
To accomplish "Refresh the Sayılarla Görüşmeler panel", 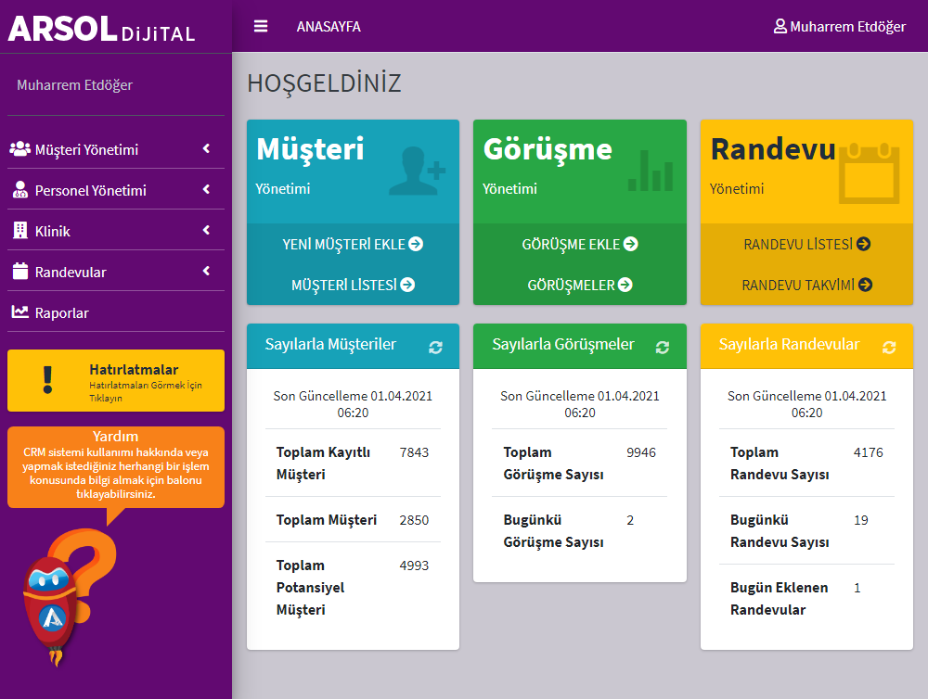I will pyautogui.click(x=662, y=347).
